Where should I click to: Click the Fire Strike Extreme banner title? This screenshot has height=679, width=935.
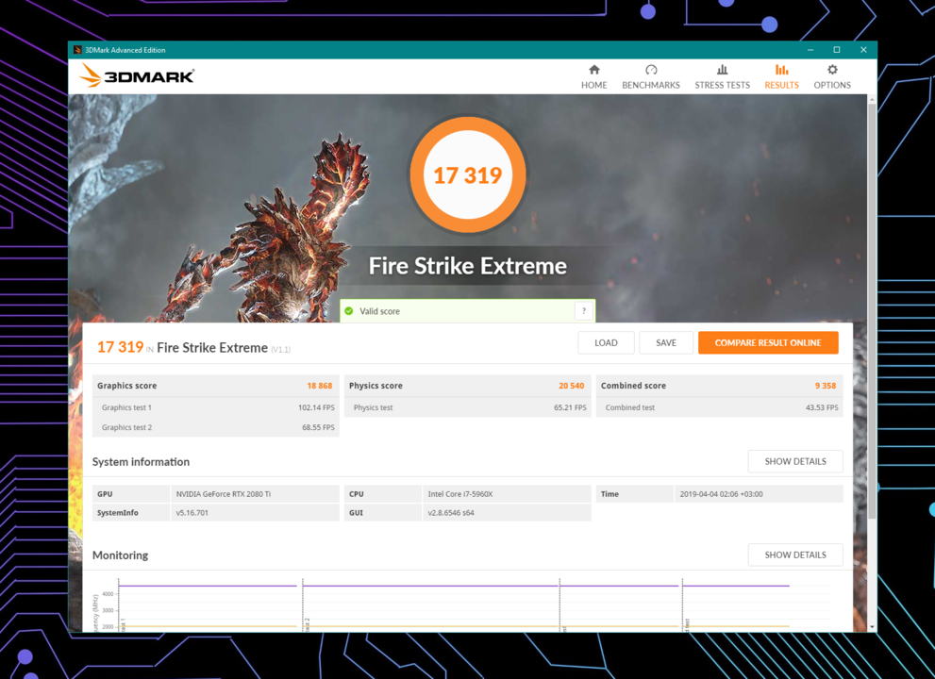click(x=468, y=266)
